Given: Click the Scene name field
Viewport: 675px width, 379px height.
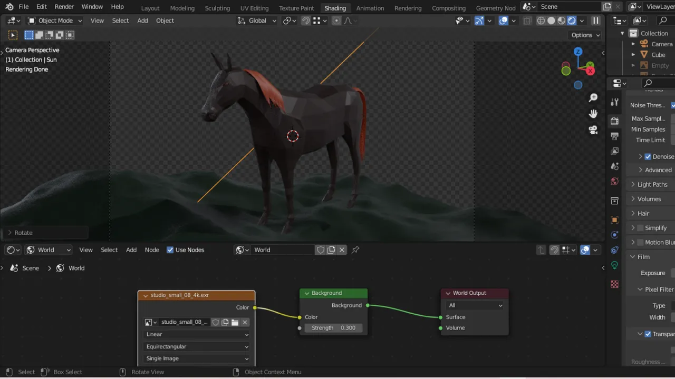Looking at the screenshot, I should pyautogui.click(x=570, y=7).
